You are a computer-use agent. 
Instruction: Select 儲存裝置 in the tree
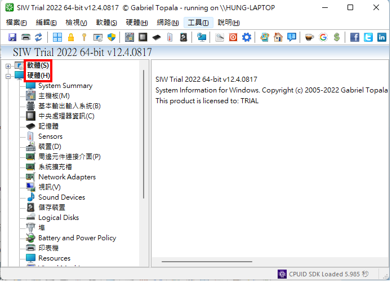(x=52, y=208)
